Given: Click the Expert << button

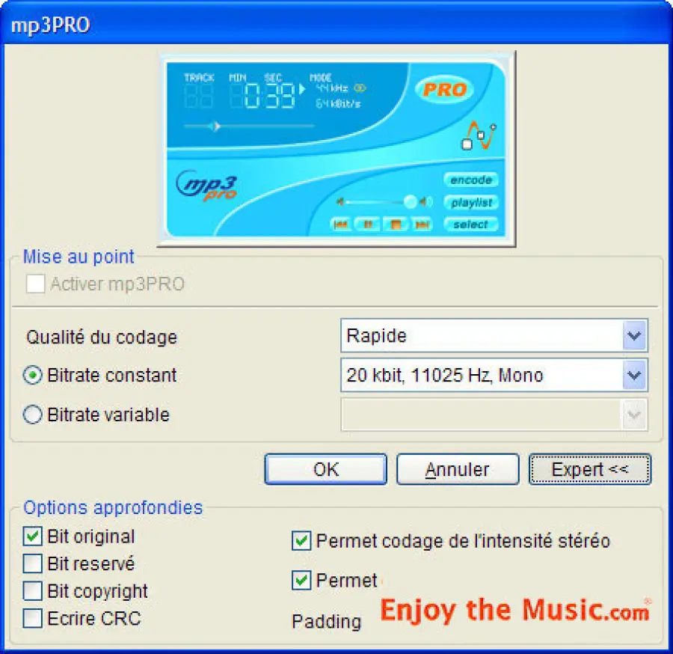Looking at the screenshot, I should click(590, 469).
